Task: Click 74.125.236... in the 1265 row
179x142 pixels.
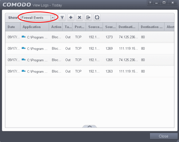Action: pyautogui.click(x=128, y=60)
